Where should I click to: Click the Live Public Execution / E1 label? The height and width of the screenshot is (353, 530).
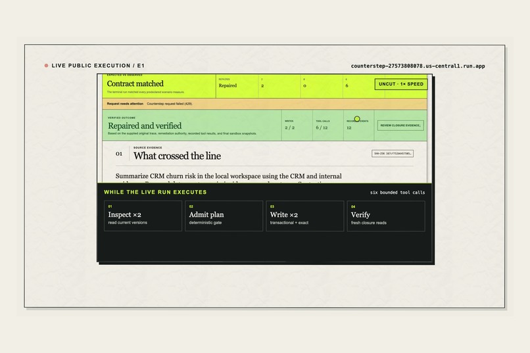point(98,66)
